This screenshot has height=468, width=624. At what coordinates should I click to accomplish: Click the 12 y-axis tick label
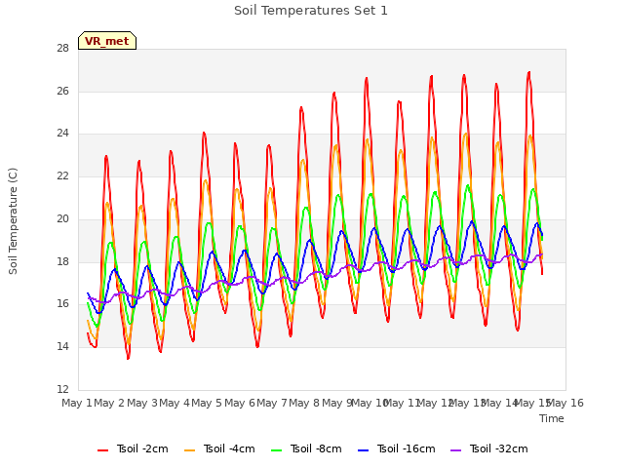coord(62,389)
